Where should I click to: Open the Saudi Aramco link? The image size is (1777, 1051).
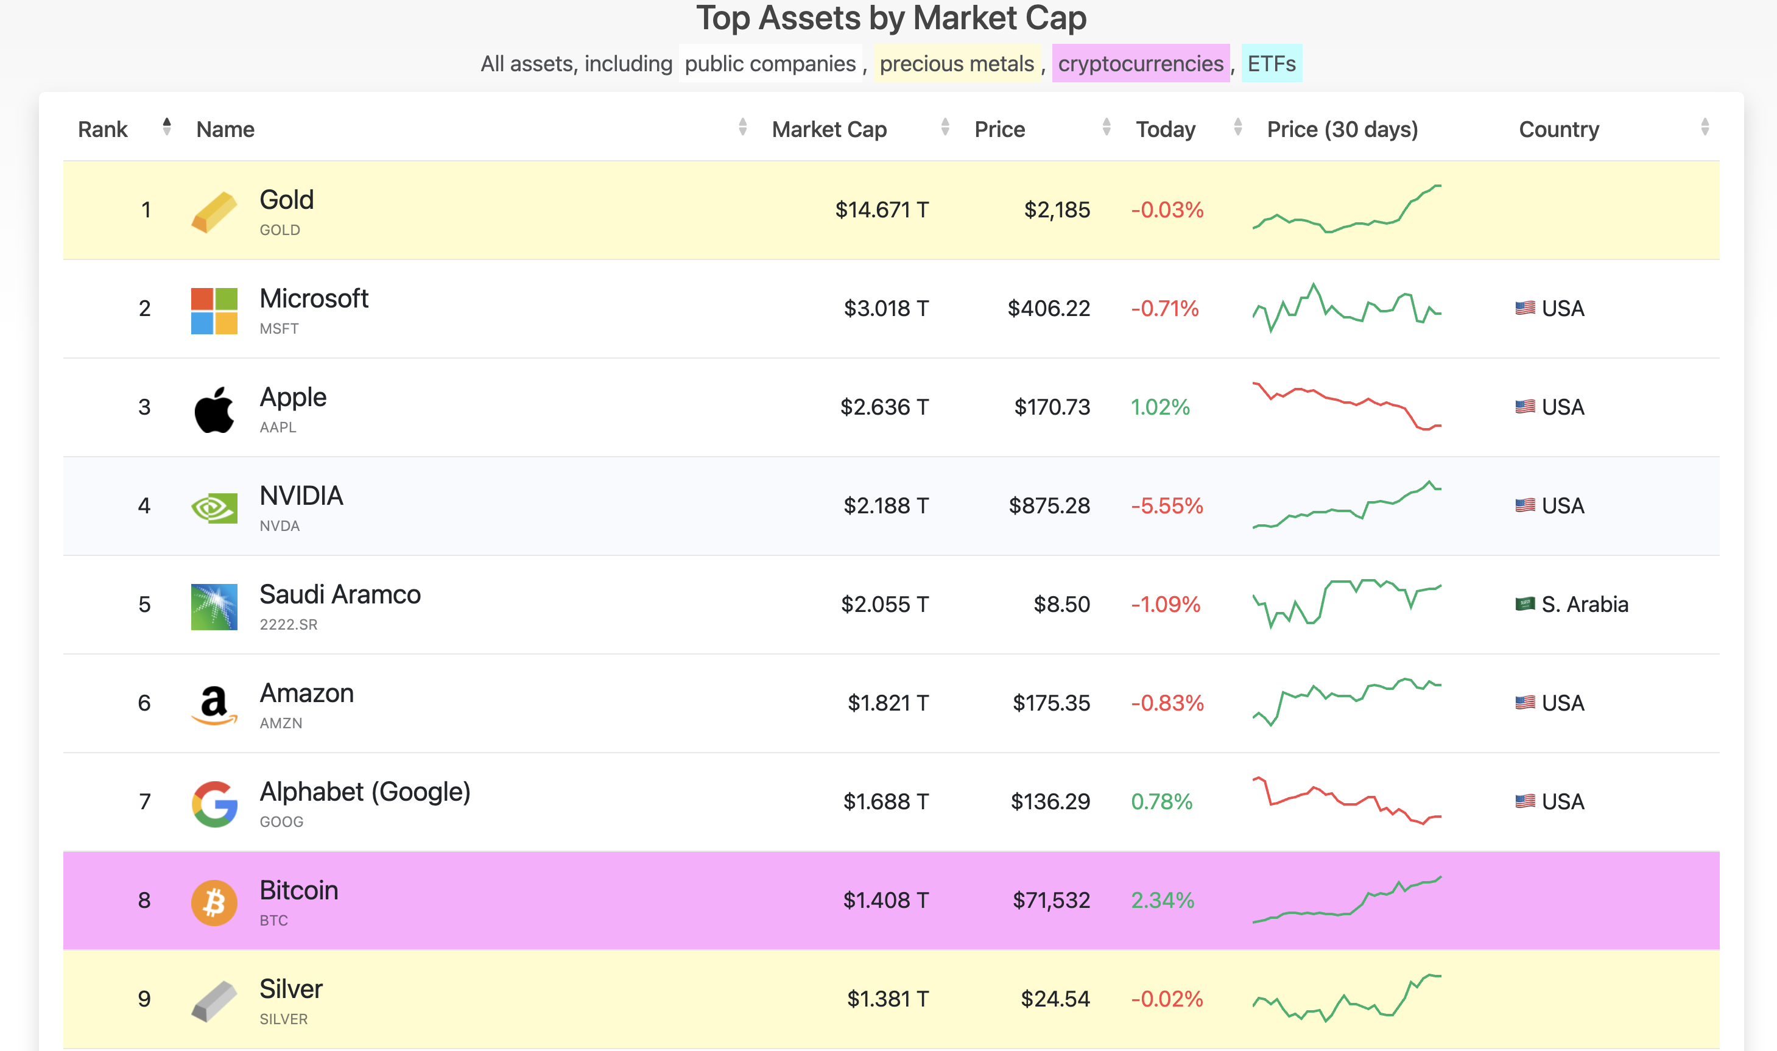point(340,594)
